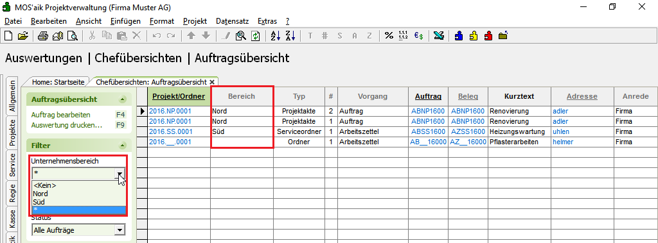Open address link uhlen
This screenshot has width=658, height=243.
pyautogui.click(x=560, y=131)
